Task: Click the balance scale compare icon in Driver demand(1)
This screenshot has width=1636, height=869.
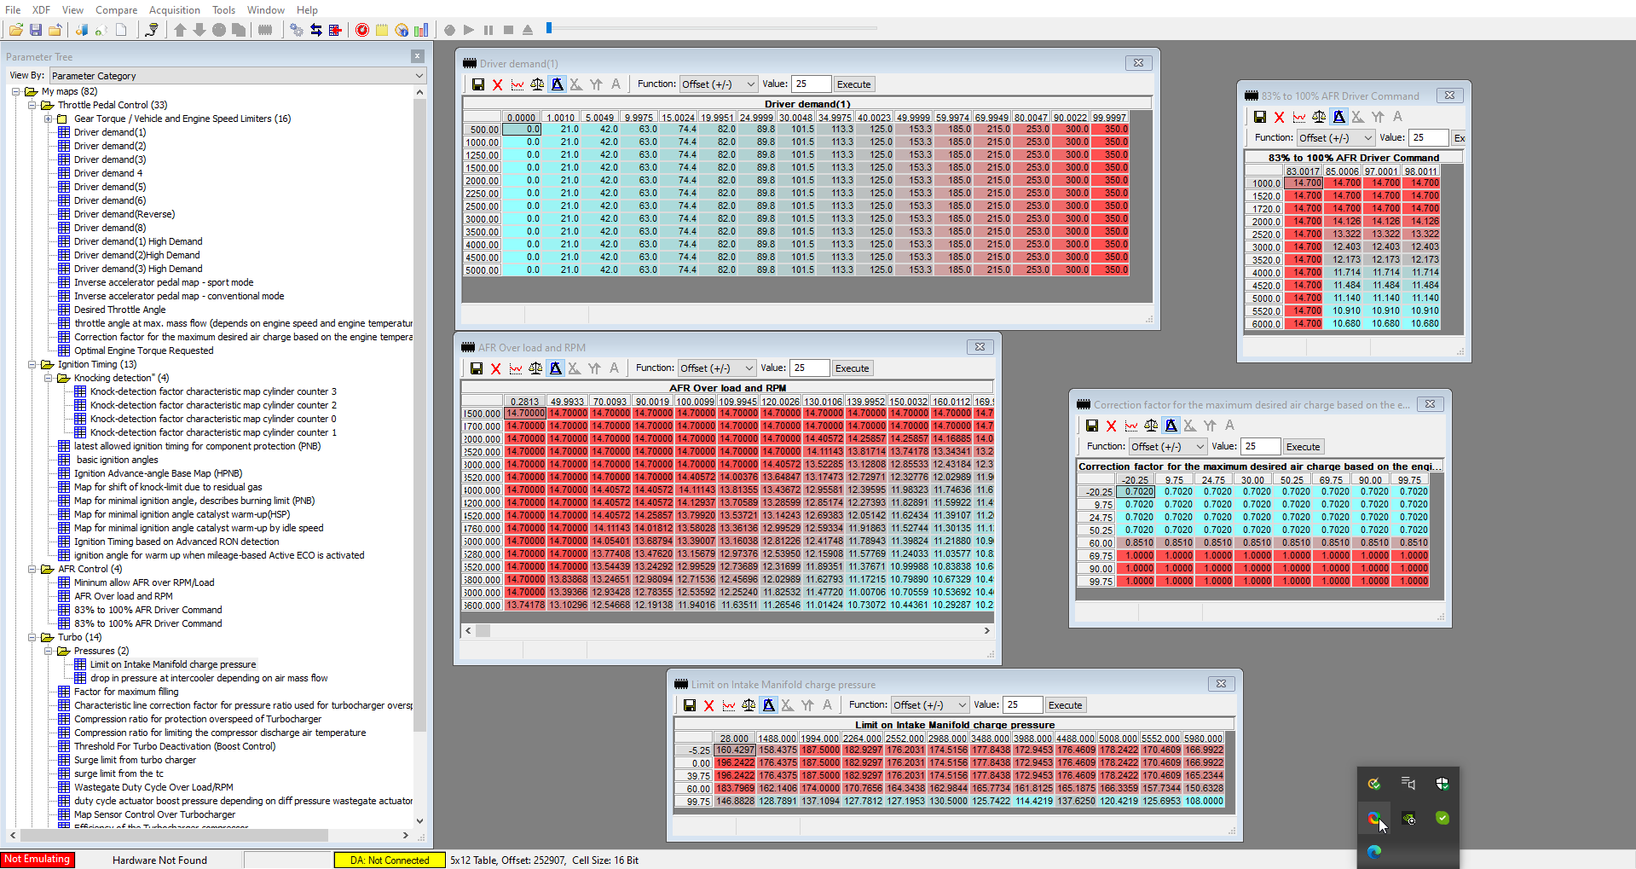Action: coord(537,84)
